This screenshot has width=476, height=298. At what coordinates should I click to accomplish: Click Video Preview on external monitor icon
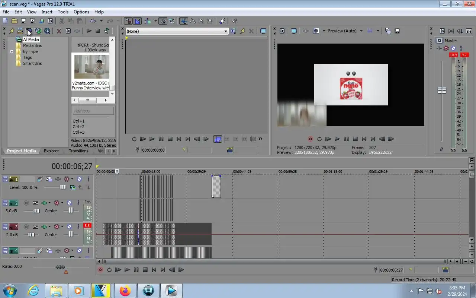[294, 31]
